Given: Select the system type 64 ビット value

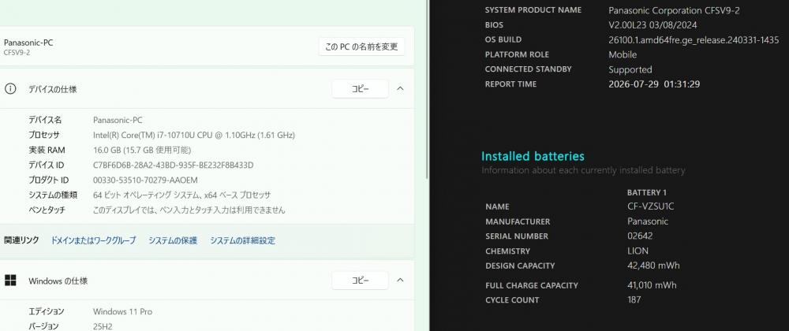Looking at the screenshot, I should [x=181, y=195].
